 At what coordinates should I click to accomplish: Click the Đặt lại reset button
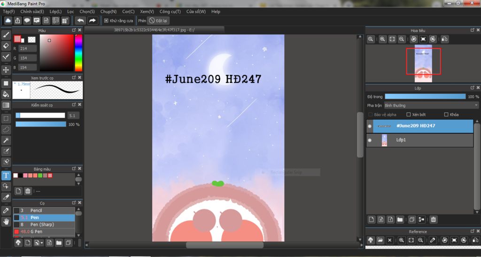point(158,21)
